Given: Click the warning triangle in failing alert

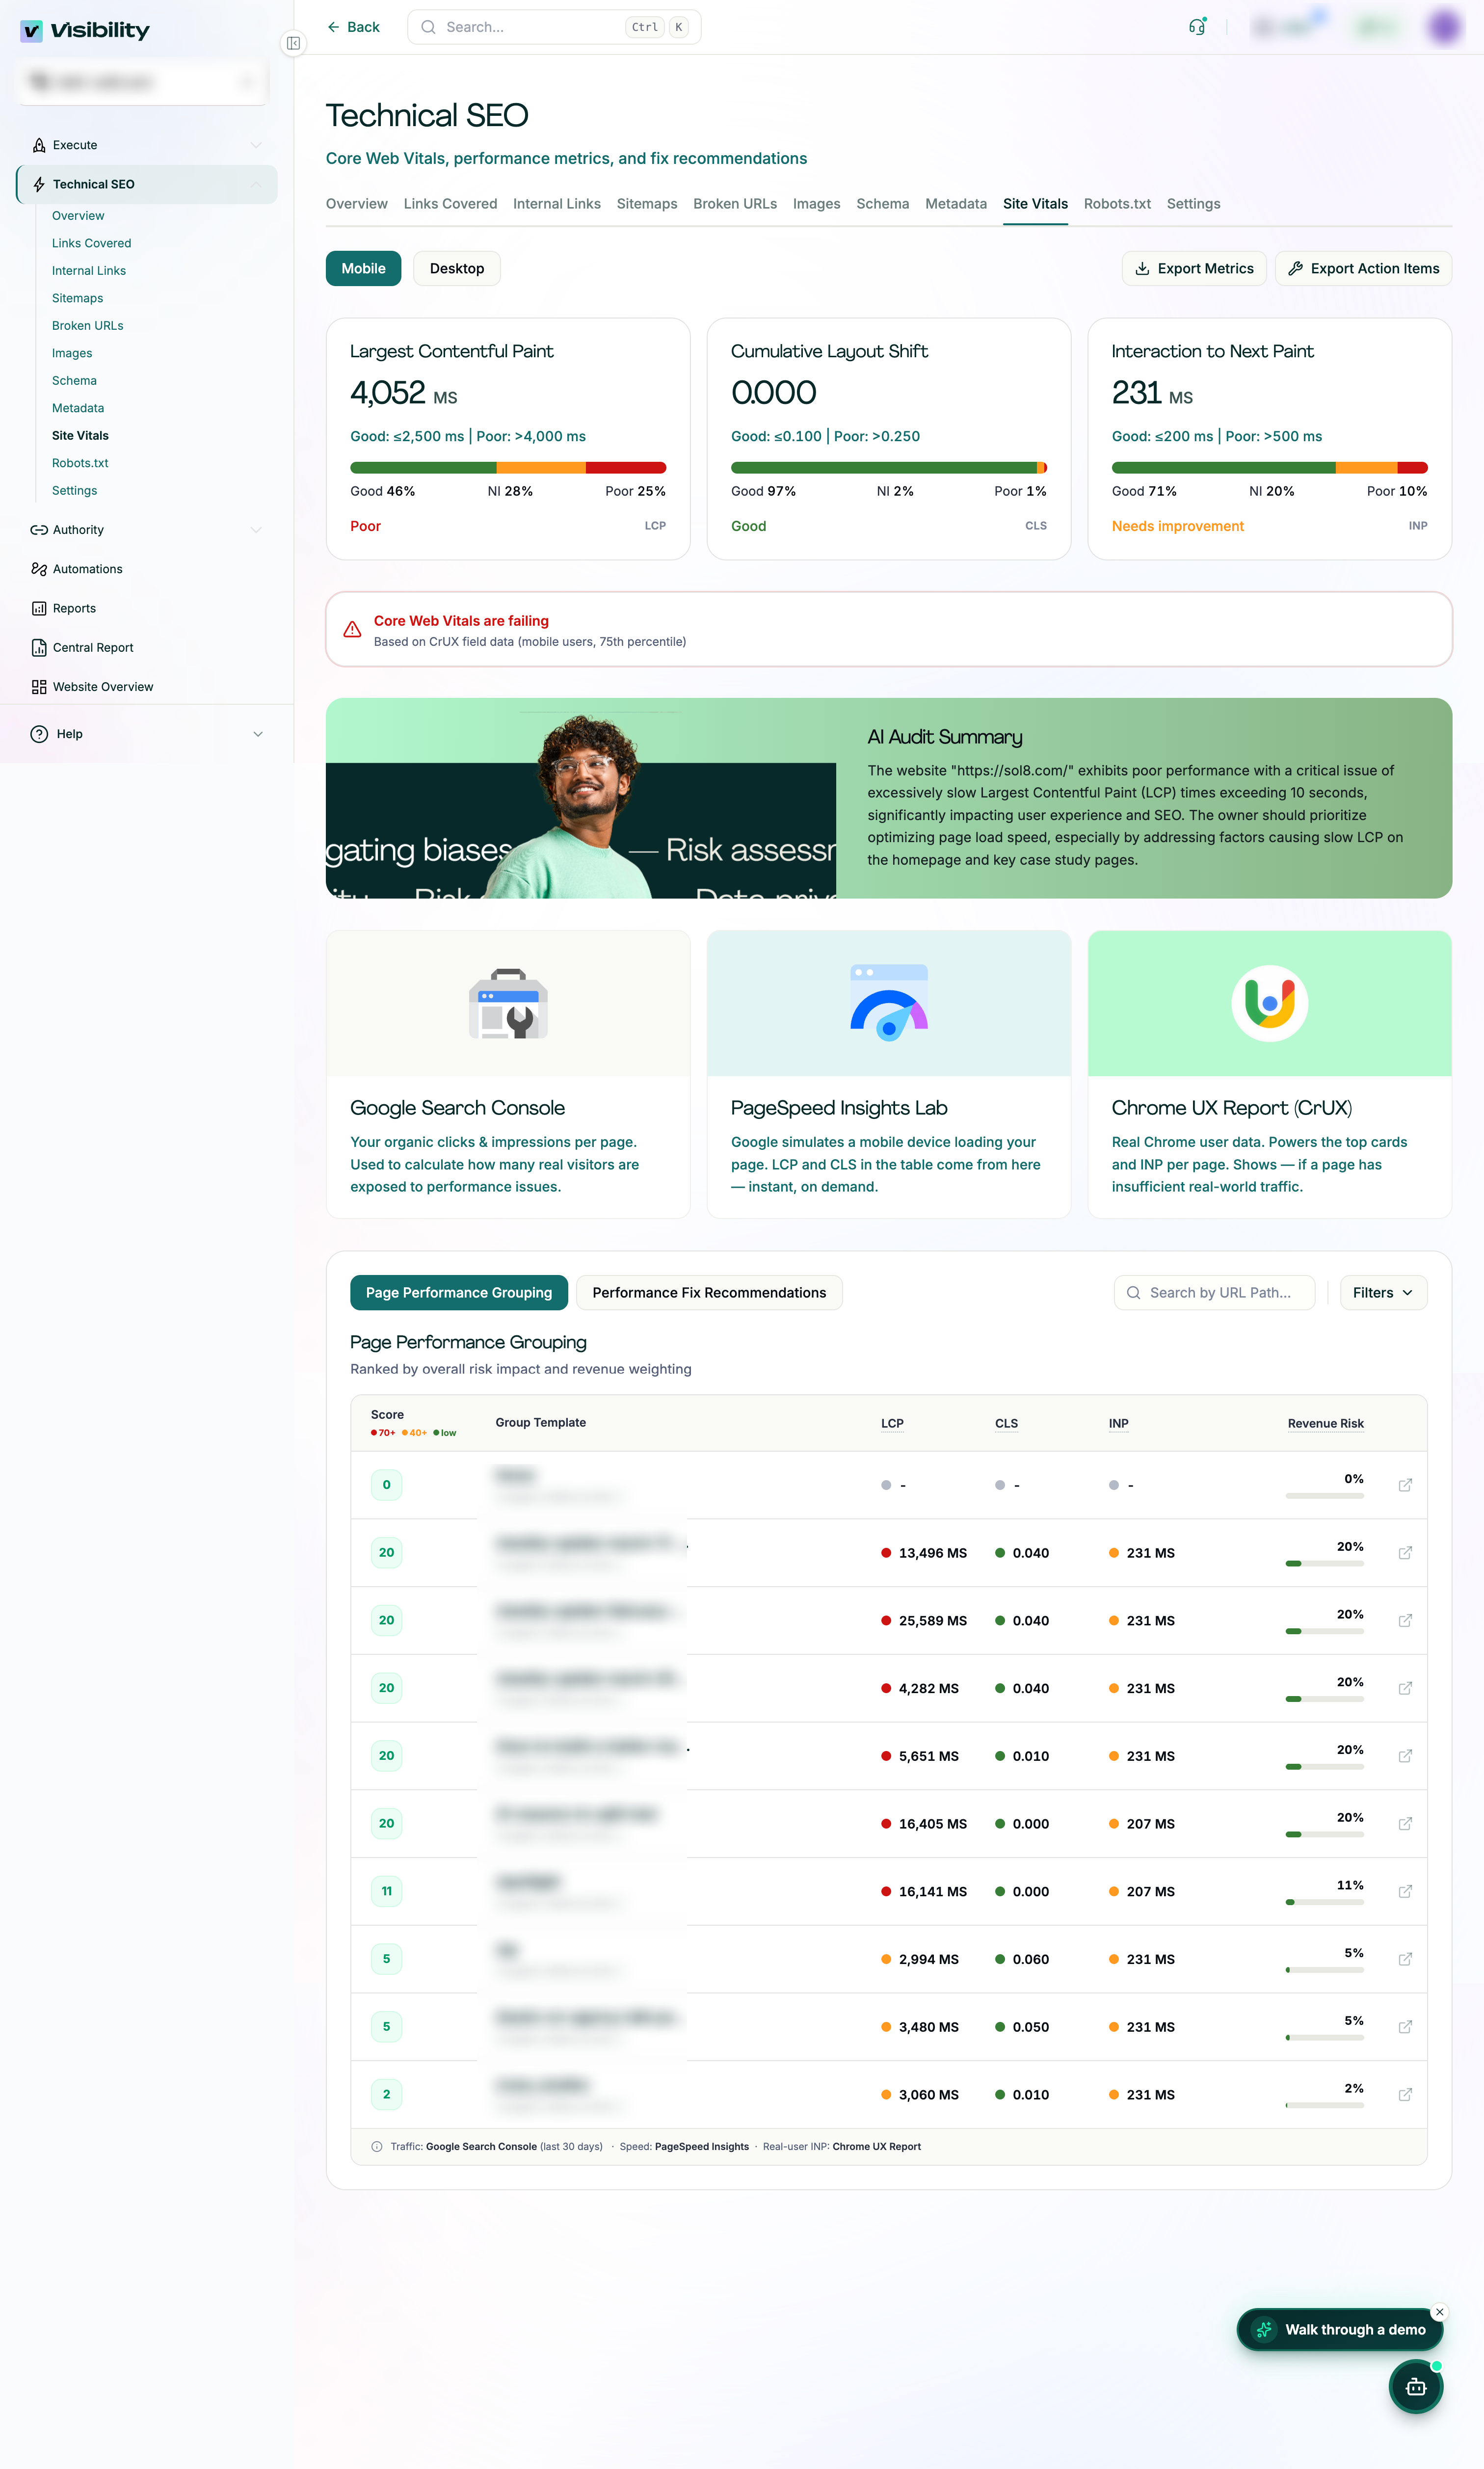Looking at the screenshot, I should pos(352,630).
